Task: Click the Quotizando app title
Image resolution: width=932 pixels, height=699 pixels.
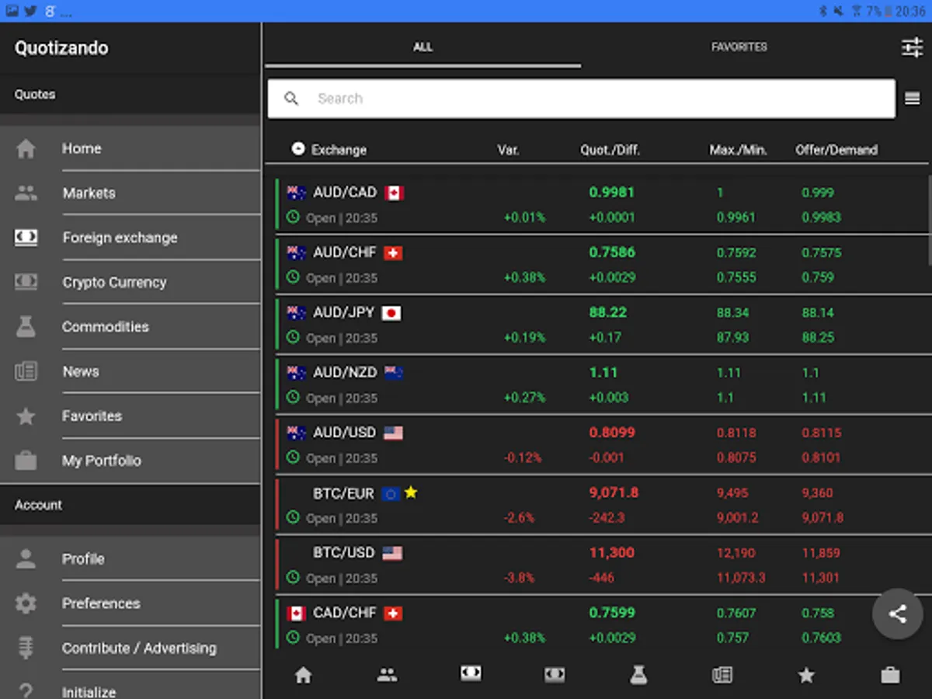Action: (x=61, y=48)
